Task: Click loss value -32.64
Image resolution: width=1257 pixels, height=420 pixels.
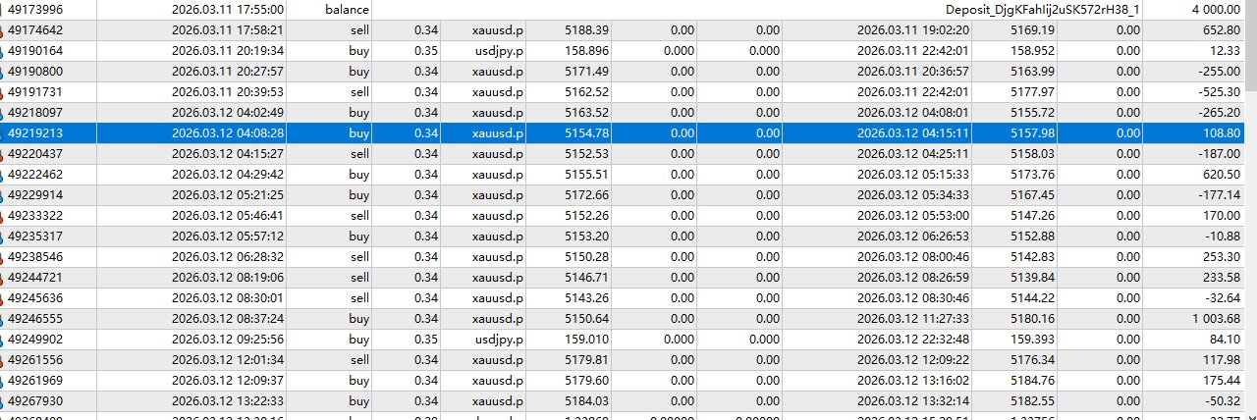Action: 1223,297
